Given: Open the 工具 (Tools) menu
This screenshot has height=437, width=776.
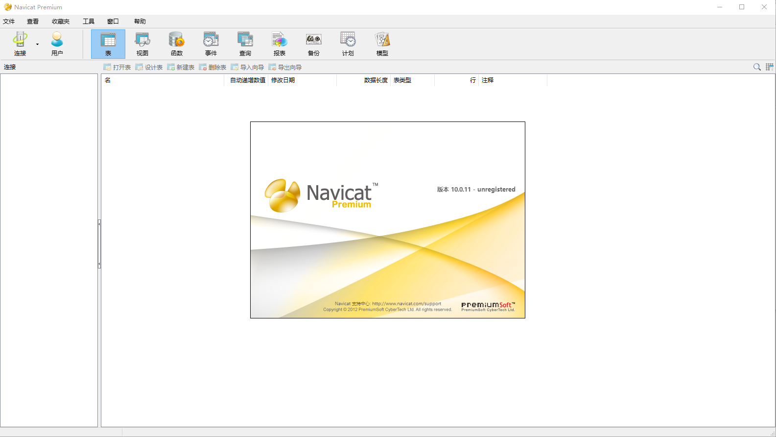Looking at the screenshot, I should pos(89,22).
